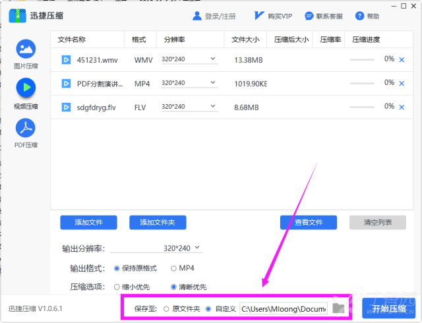Click the 帮助 question mark icon

359,16
